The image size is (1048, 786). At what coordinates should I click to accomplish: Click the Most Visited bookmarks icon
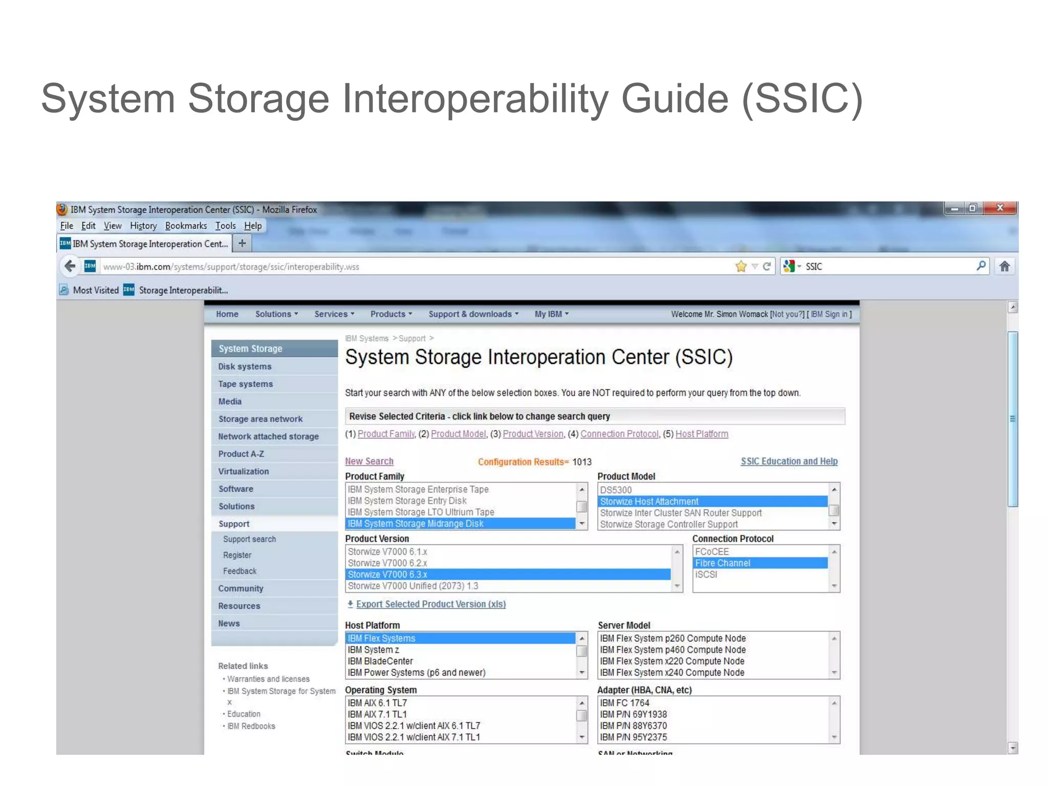(64, 290)
